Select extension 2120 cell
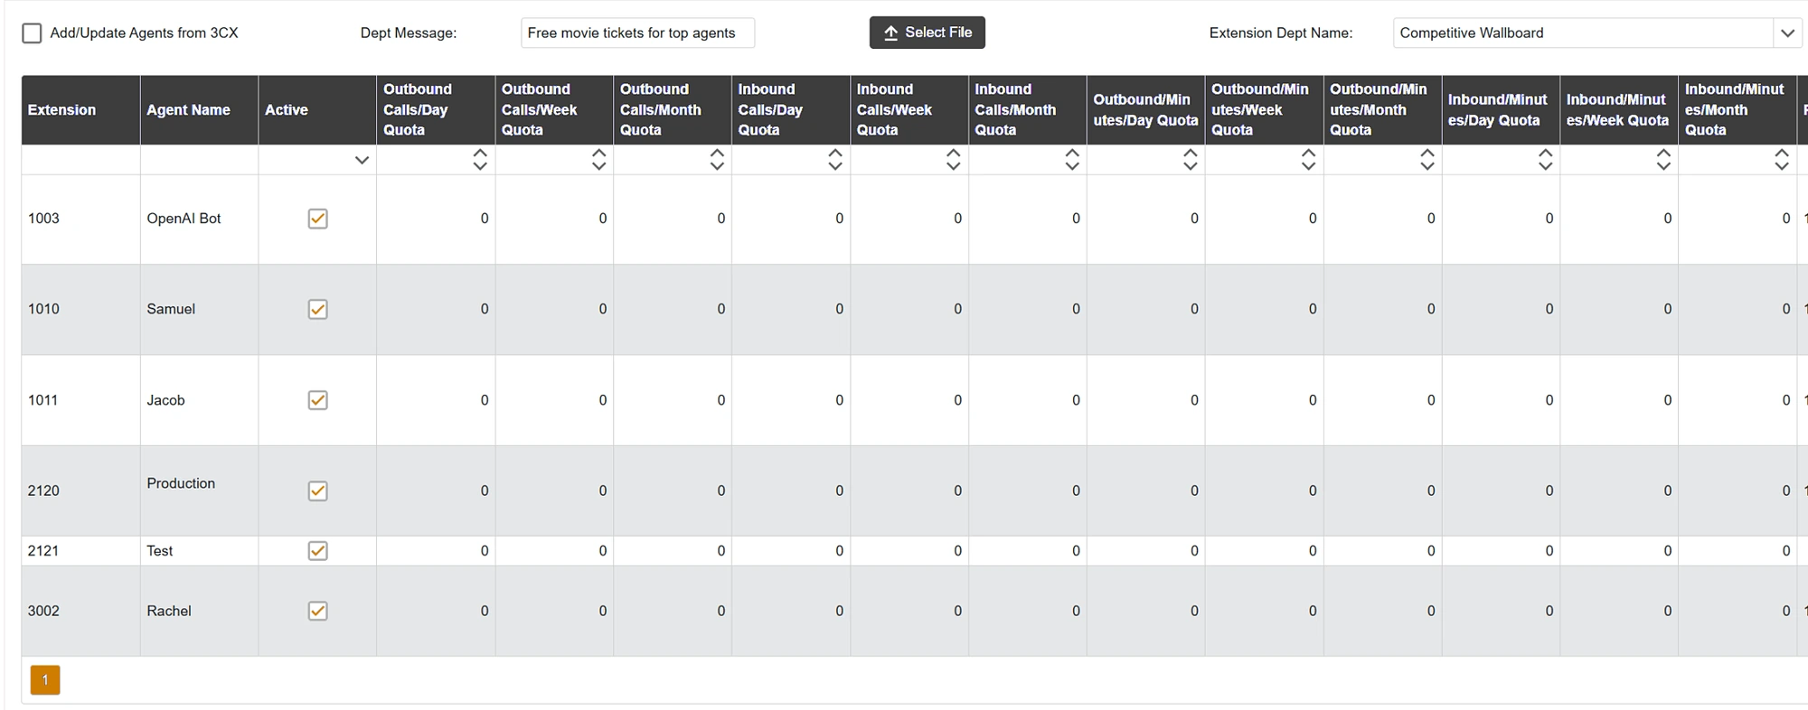Image resolution: width=1808 pixels, height=710 pixels. point(80,490)
